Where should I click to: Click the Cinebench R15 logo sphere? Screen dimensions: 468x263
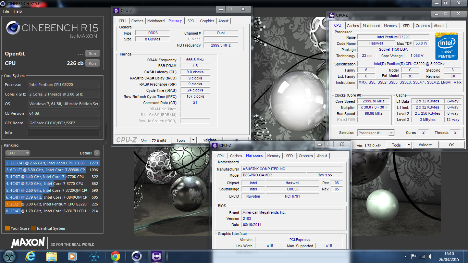[x=13, y=28]
